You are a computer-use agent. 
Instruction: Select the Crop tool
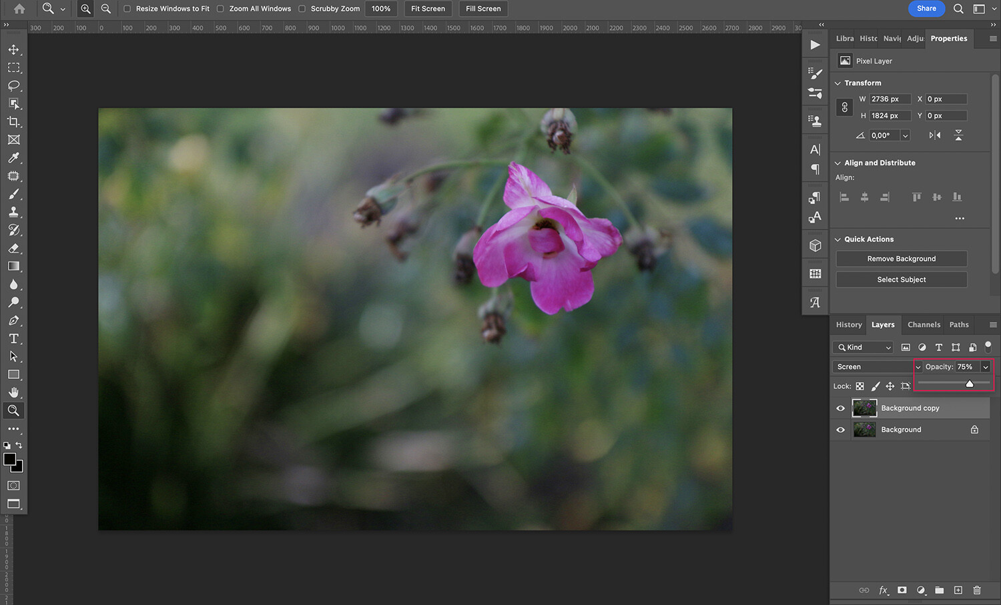coord(13,121)
